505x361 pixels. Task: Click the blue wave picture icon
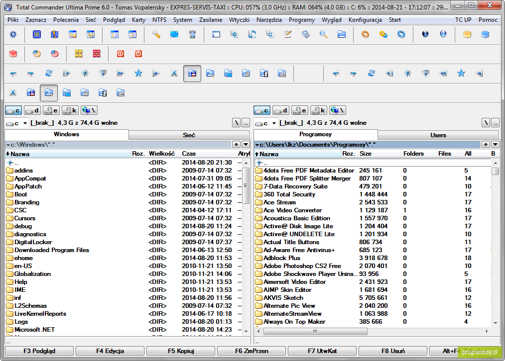coord(174,34)
